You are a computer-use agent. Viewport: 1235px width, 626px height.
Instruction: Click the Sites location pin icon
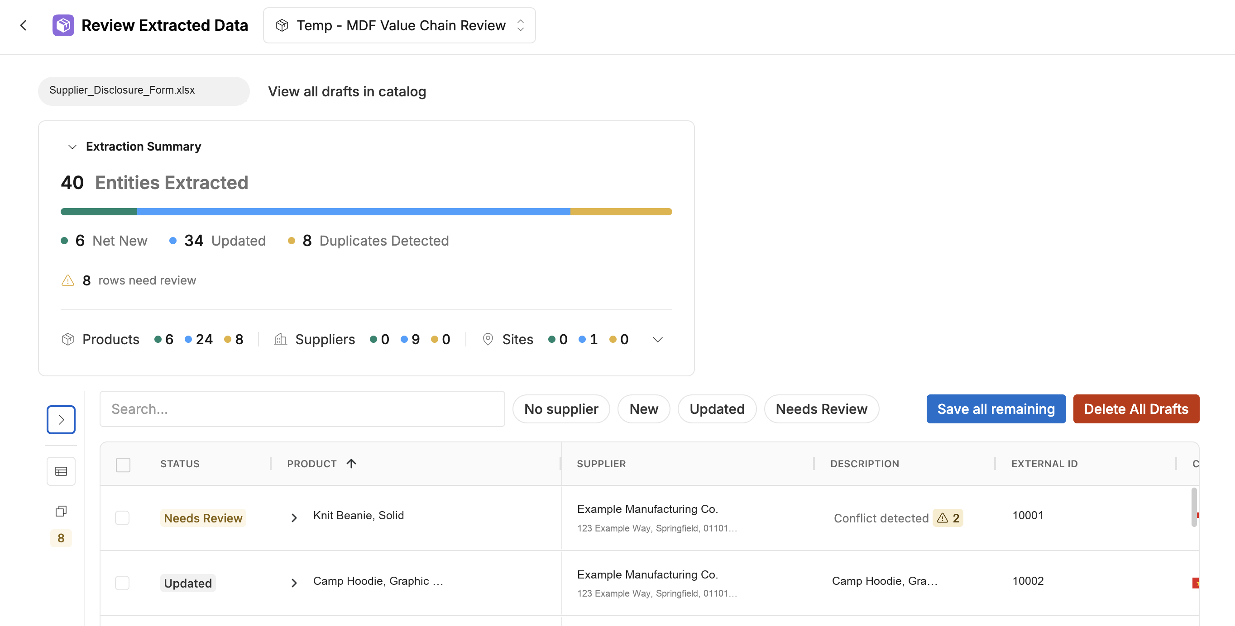point(488,339)
